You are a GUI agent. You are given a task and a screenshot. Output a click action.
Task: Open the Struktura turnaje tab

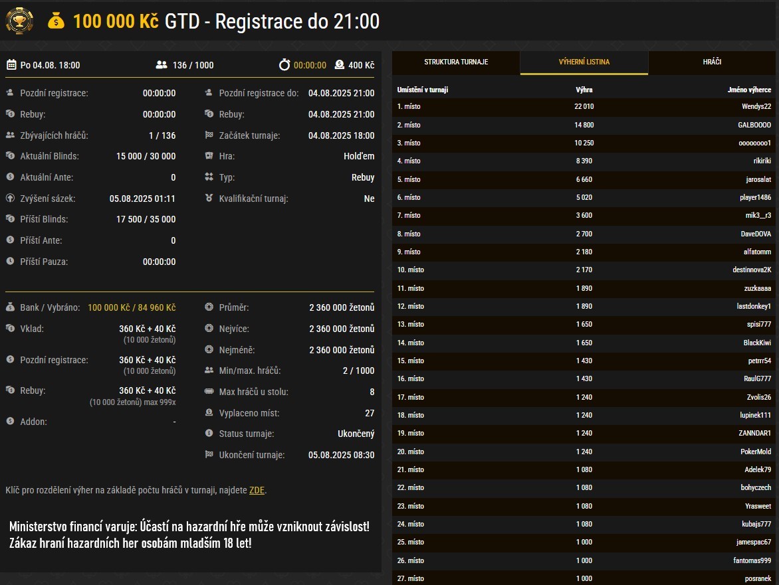pos(456,62)
